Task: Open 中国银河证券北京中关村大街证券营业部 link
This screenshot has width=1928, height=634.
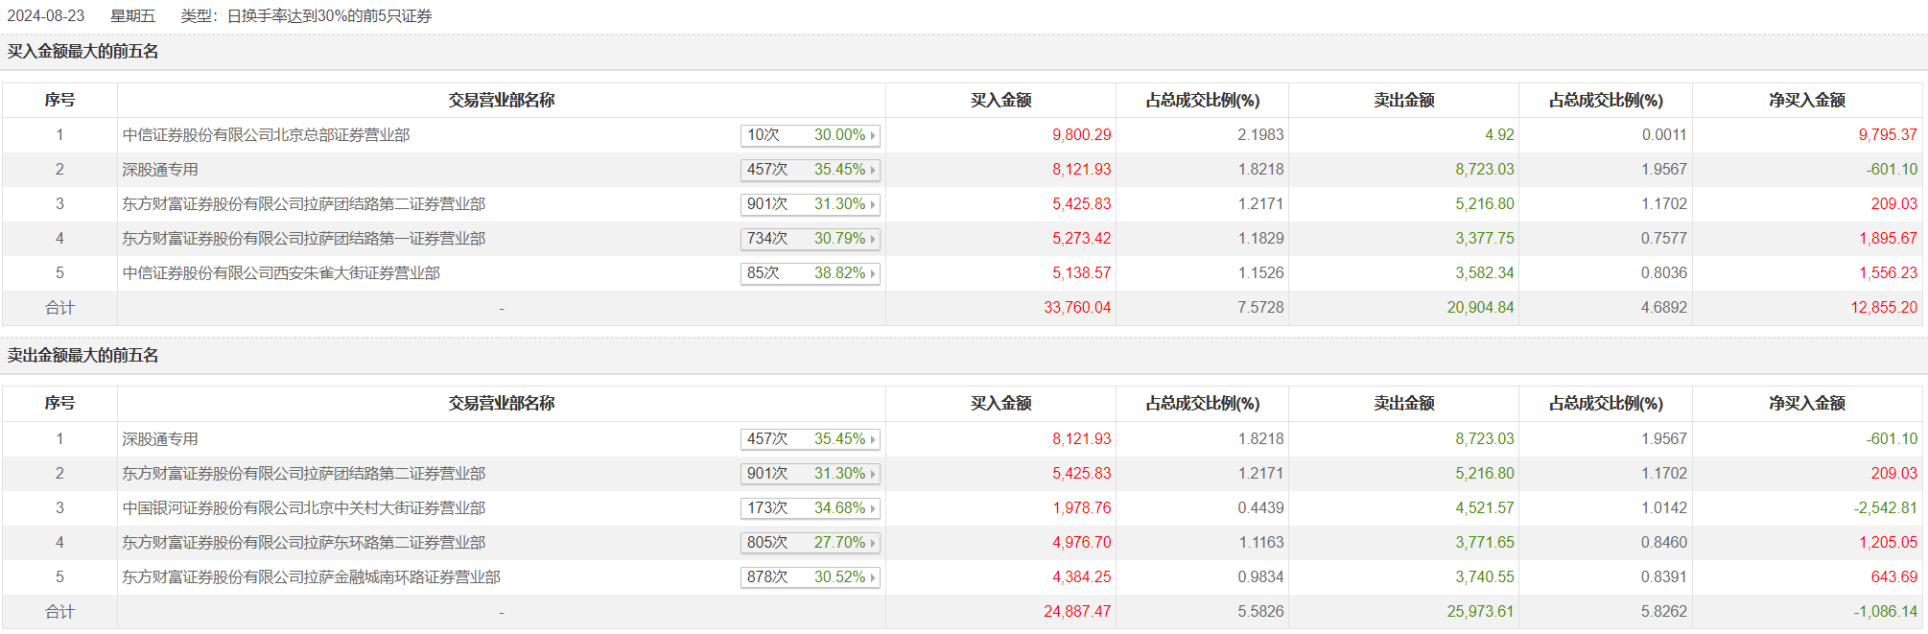Action: coord(303,508)
